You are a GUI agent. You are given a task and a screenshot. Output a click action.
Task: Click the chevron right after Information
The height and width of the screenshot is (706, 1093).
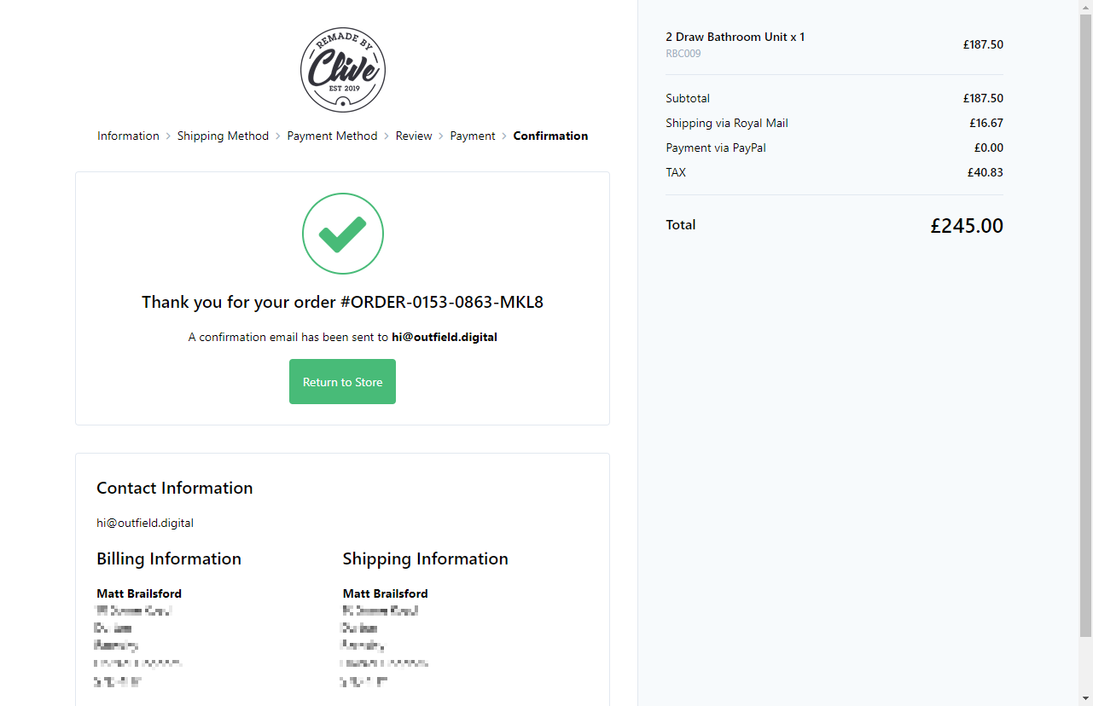tap(168, 136)
